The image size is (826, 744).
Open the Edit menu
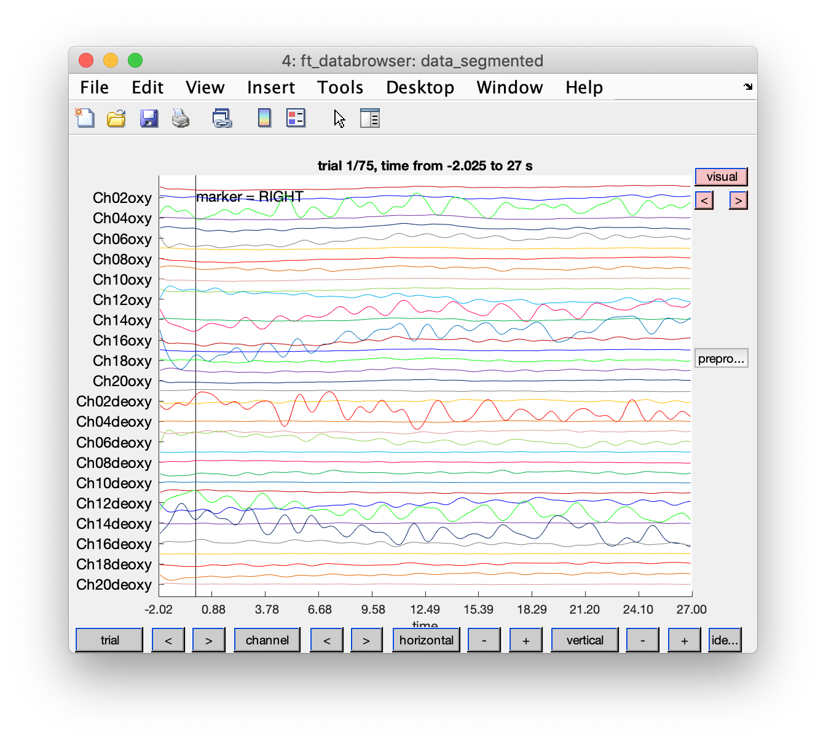(147, 87)
